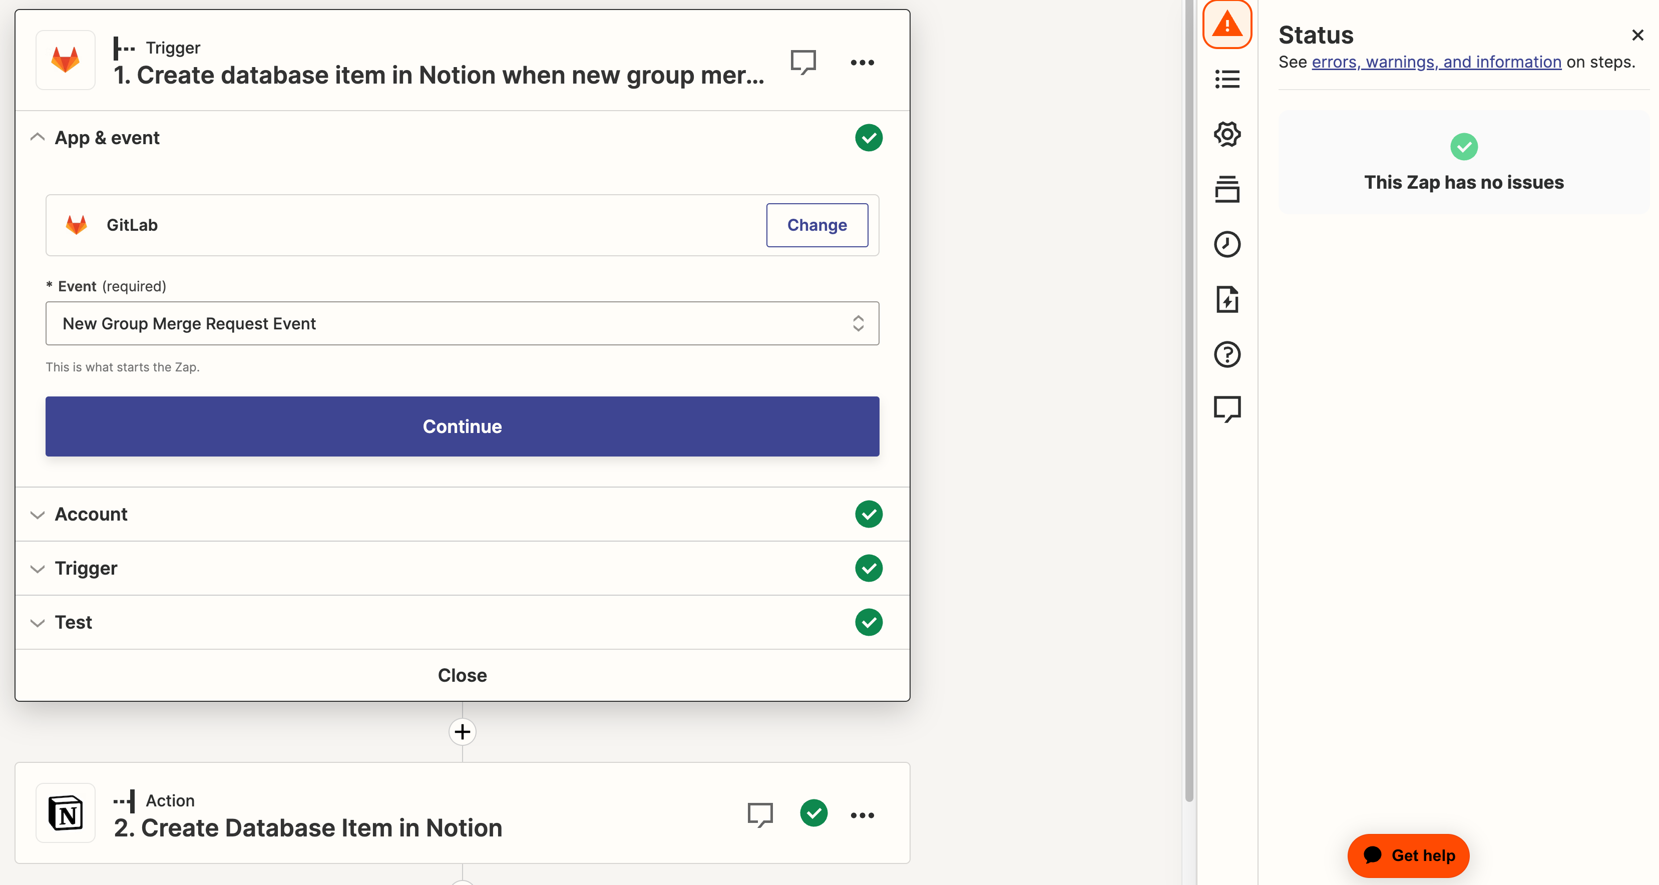Click Change to switch app
This screenshot has height=885, width=1659.
coord(816,225)
